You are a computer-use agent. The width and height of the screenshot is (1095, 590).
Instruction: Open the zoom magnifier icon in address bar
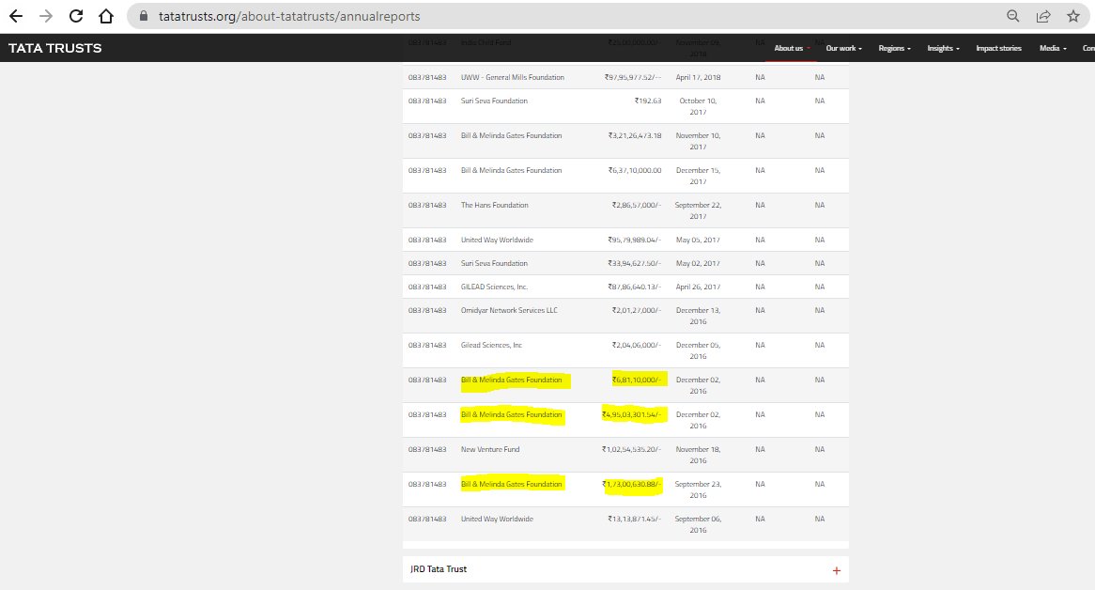point(1012,16)
